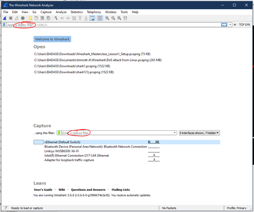Start capturing packets with the shark fin icon
254x212 pixels.
click(5, 18)
